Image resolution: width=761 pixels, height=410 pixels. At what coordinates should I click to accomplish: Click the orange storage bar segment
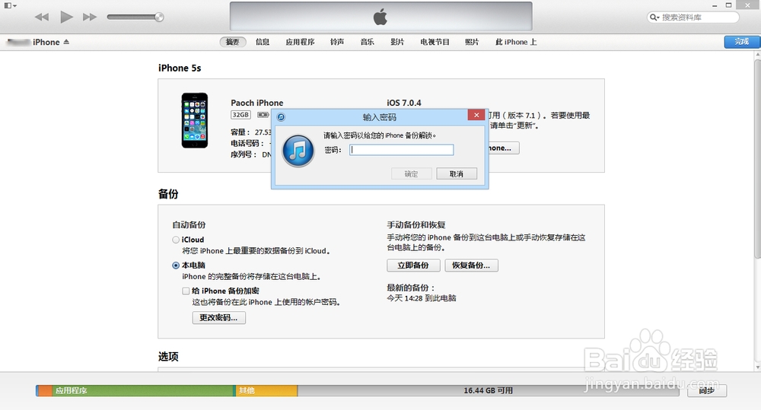[45, 390]
